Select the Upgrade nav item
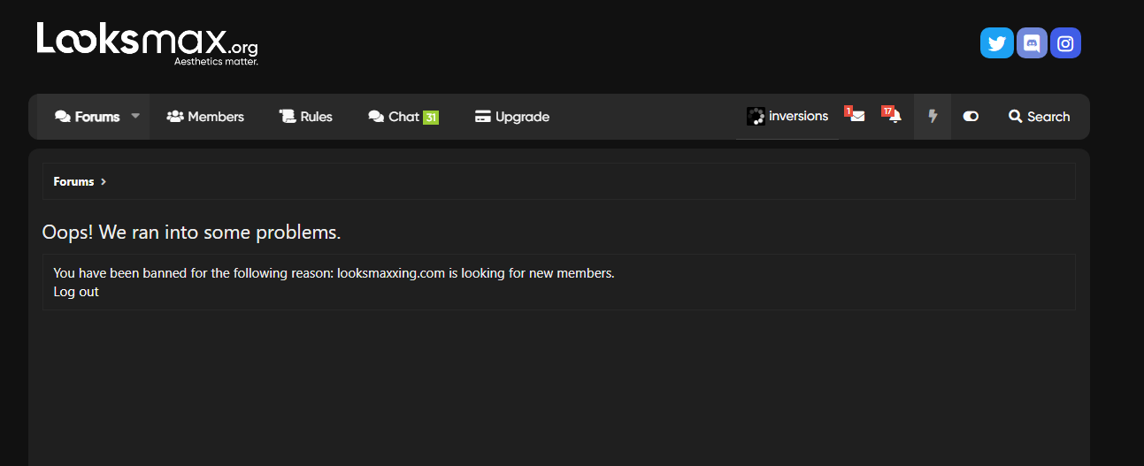The image size is (1144, 466). 512,117
